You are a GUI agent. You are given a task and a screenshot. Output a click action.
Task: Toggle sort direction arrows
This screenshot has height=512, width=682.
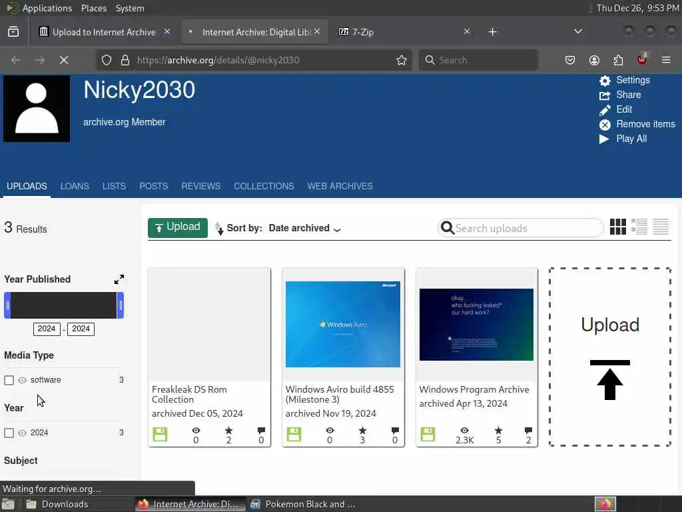219,228
